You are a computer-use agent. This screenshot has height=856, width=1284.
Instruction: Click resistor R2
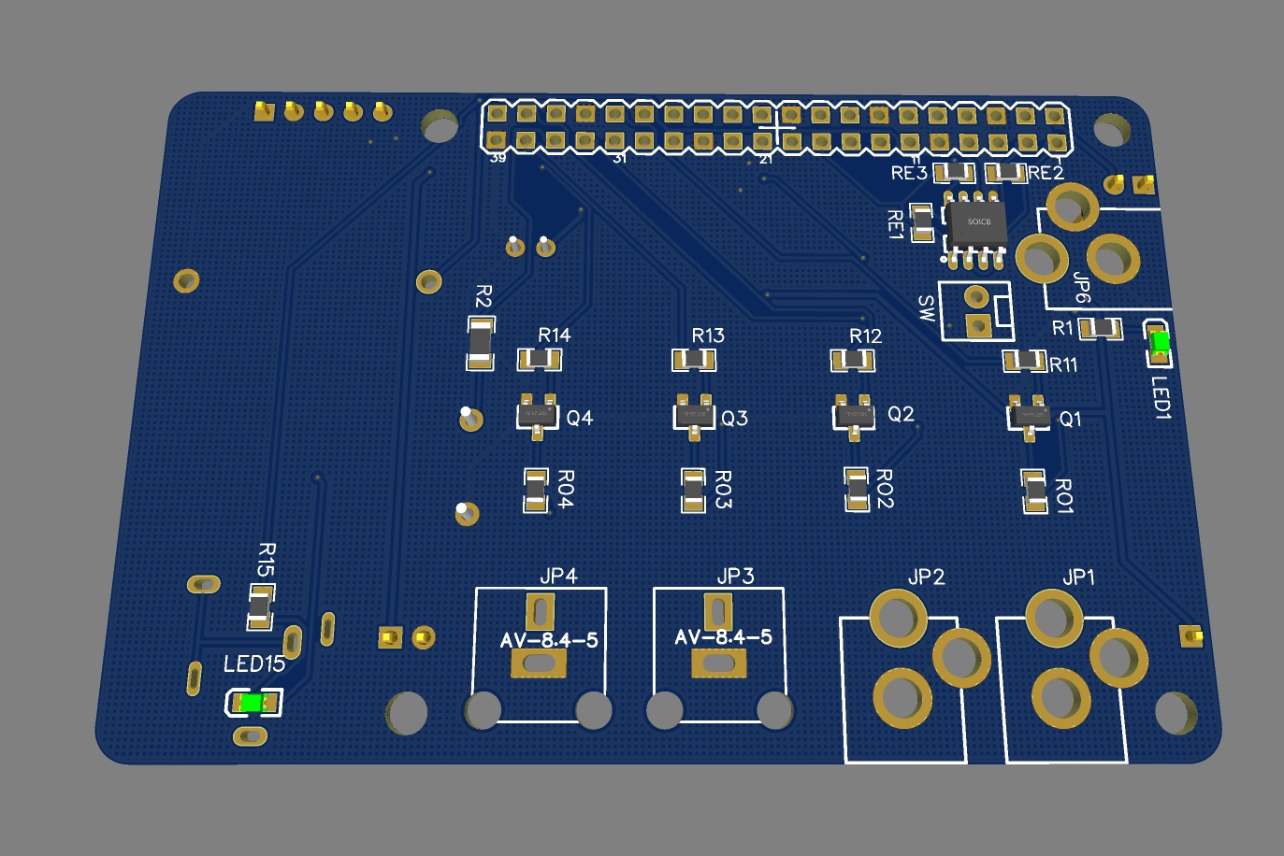click(x=480, y=343)
